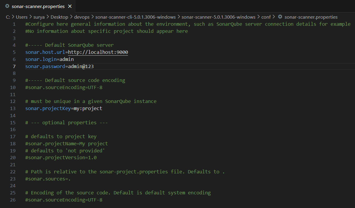This screenshot has height=208, width=355.
Task: Open the Users breadcrumb dropdown
Action: point(22,17)
